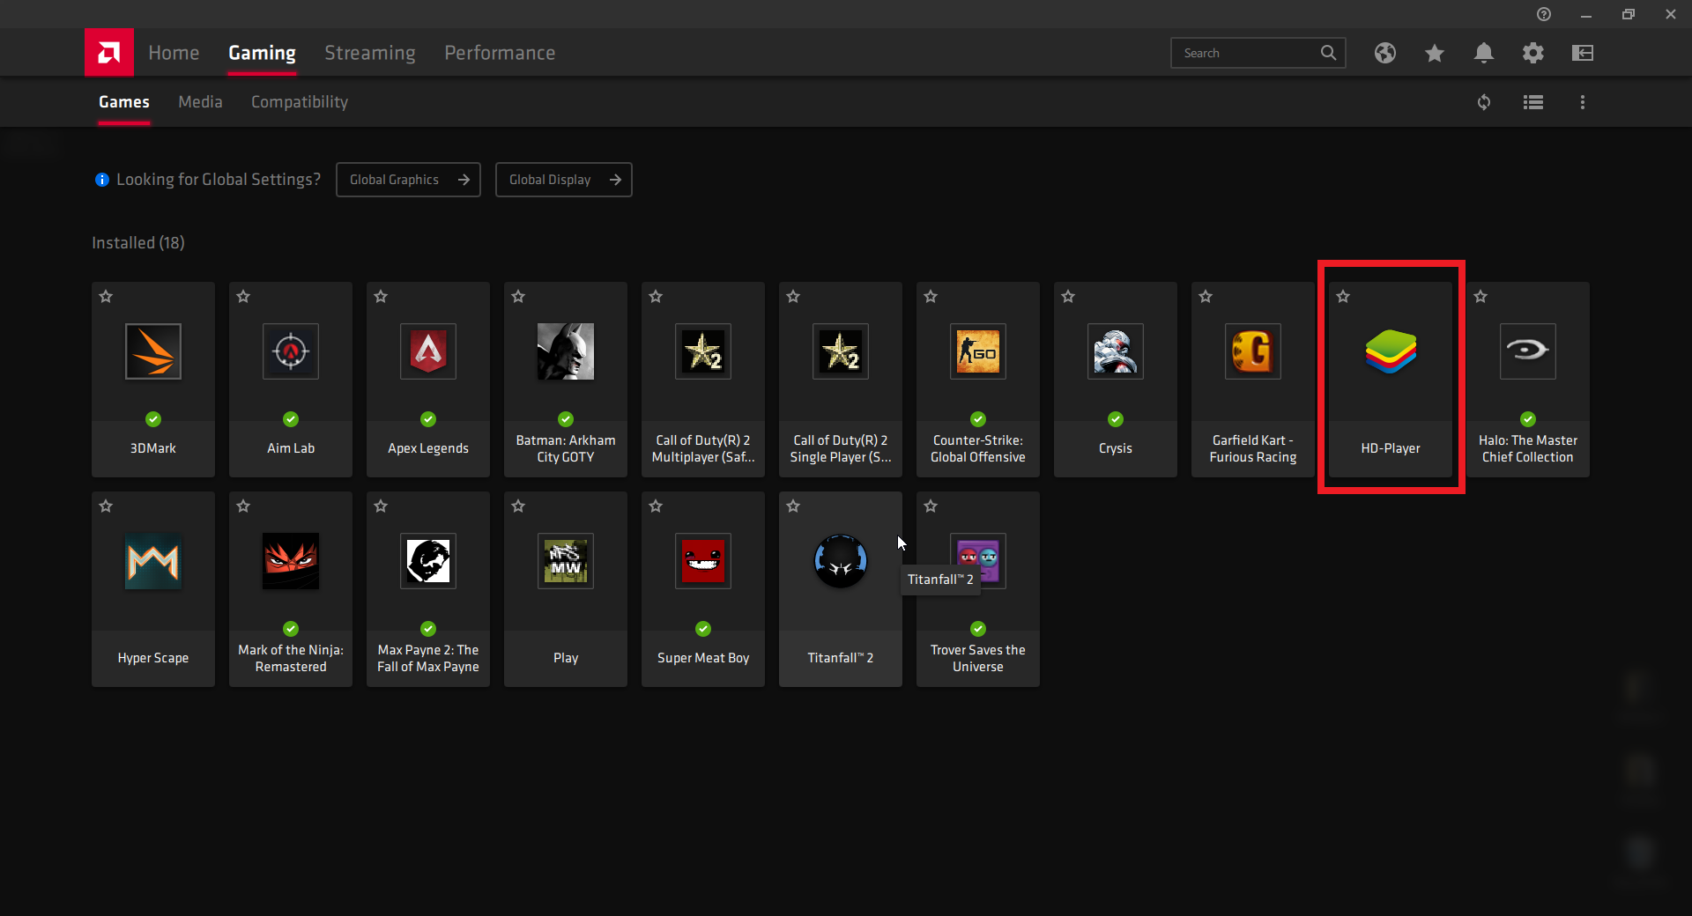Open the Compatibility sub-tab
This screenshot has height=916, width=1692.
[300, 102]
